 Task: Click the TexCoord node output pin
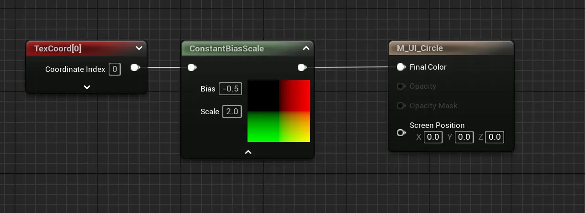(x=135, y=68)
